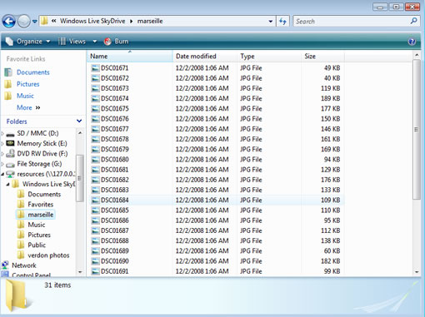
Task: Collapse the Windows Live SkyDrive node
Action: pos(7,184)
